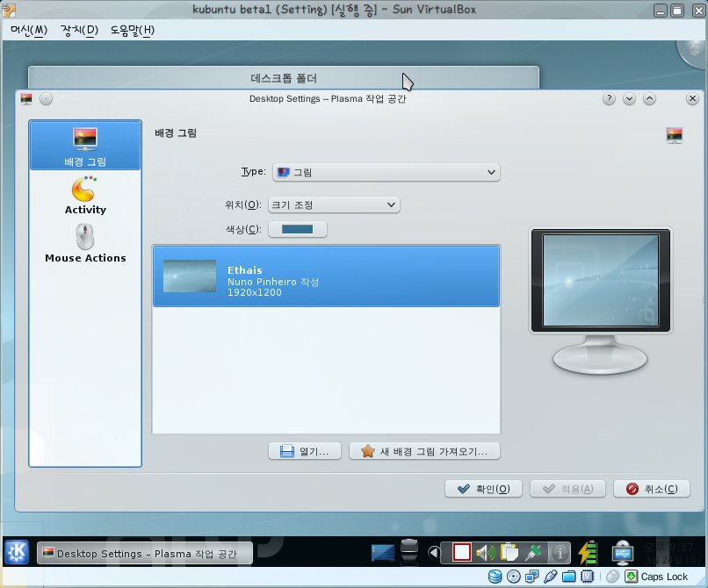The width and height of the screenshot is (708, 588).
Task: Click the round sticky button in dialog titlebar
Action: coord(46,98)
